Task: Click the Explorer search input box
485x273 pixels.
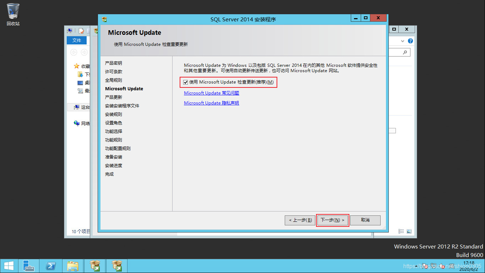Action: point(399,52)
